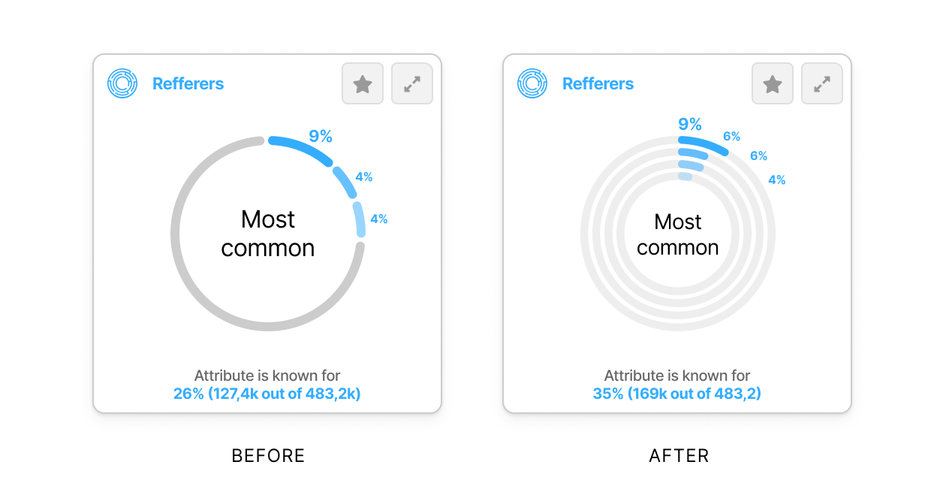
Task: Click the Most common label in the BEFORE donut
Action: pyautogui.click(x=268, y=234)
